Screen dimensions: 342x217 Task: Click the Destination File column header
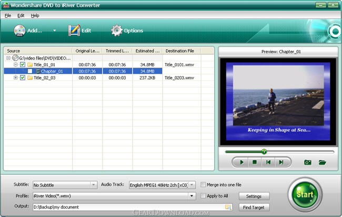(x=182, y=51)
